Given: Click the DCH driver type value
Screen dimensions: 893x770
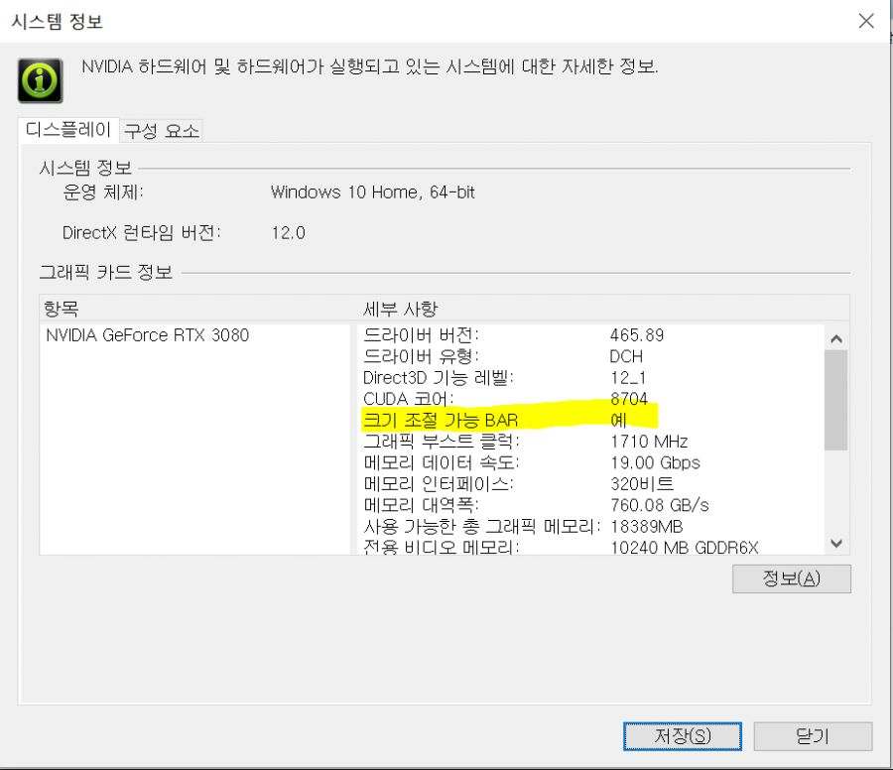Looking at the screenshot, I should tap(626, 356).
